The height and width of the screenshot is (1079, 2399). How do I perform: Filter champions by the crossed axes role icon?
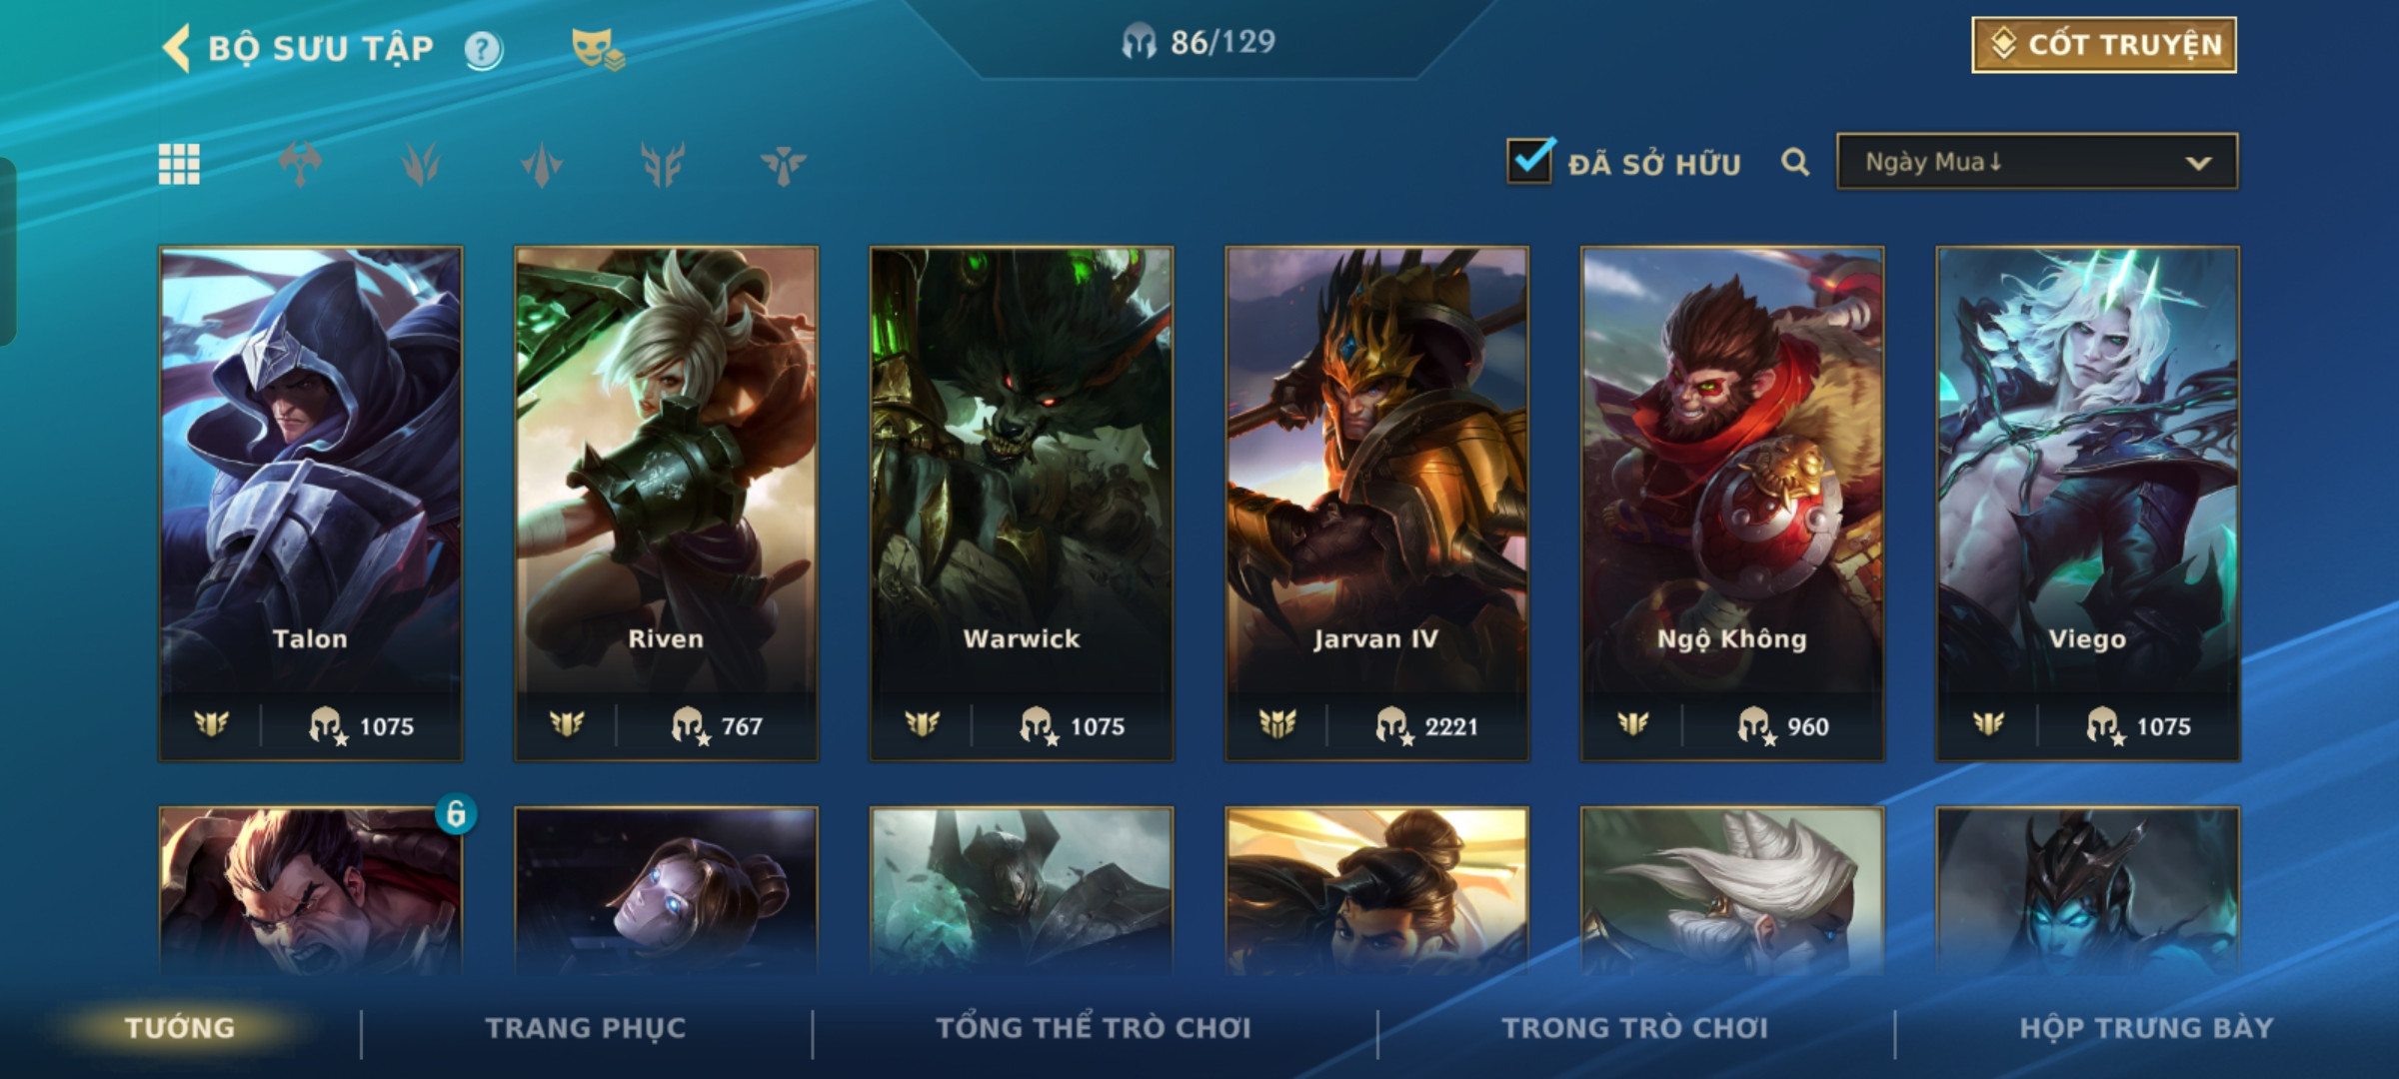(x=300, y=164)
